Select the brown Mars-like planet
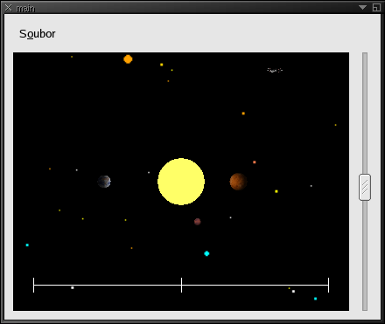The width and height of the screenshot is (385, 324). pyautogui.click(x=238, y=182)
